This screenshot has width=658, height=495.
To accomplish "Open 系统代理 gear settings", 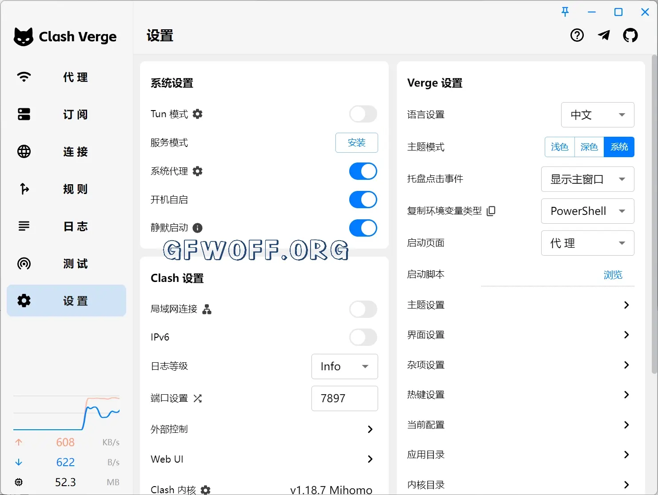I will 198,171.
